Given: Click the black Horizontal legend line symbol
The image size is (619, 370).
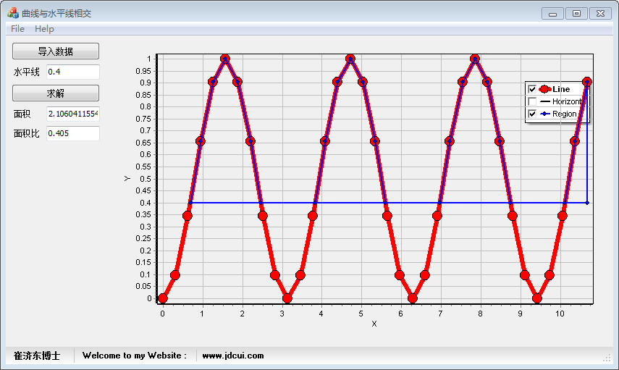Looking at the screenshot, I should coord(545,101).
